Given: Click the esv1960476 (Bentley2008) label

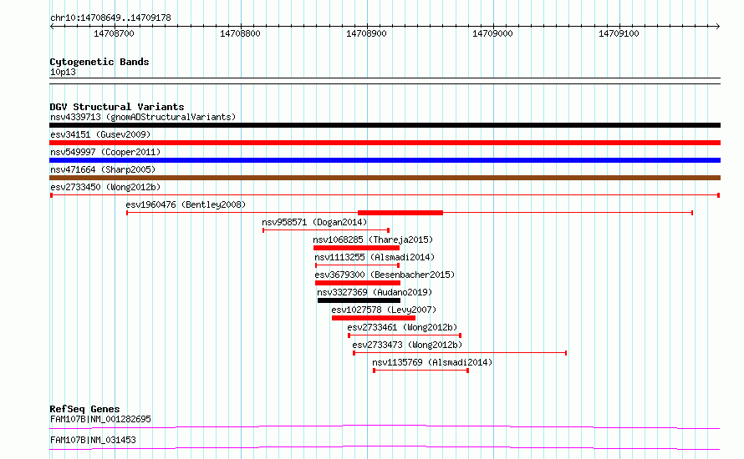Looking at the screenshot, I should [186, 204].
